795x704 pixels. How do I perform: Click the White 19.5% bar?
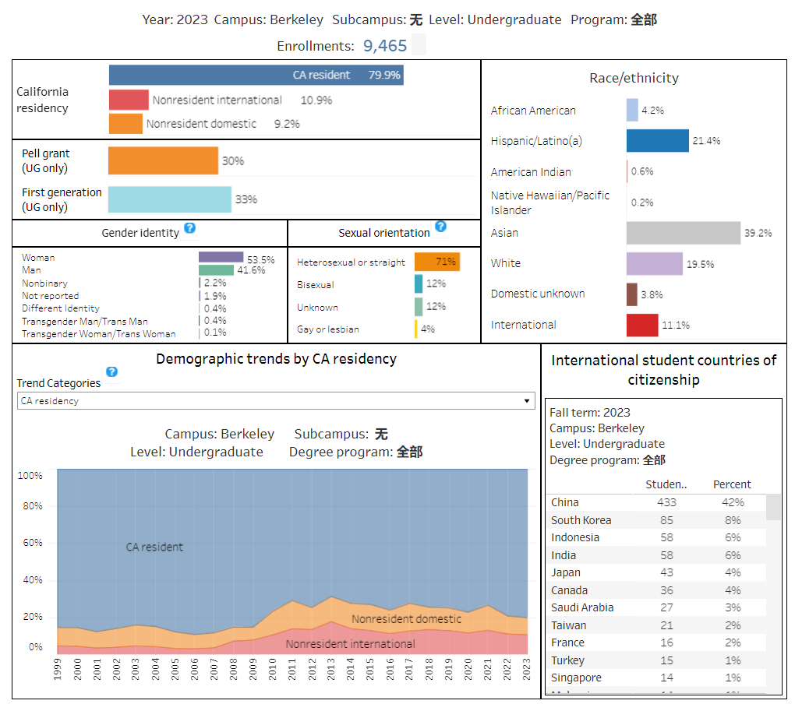tap(655, 263)
